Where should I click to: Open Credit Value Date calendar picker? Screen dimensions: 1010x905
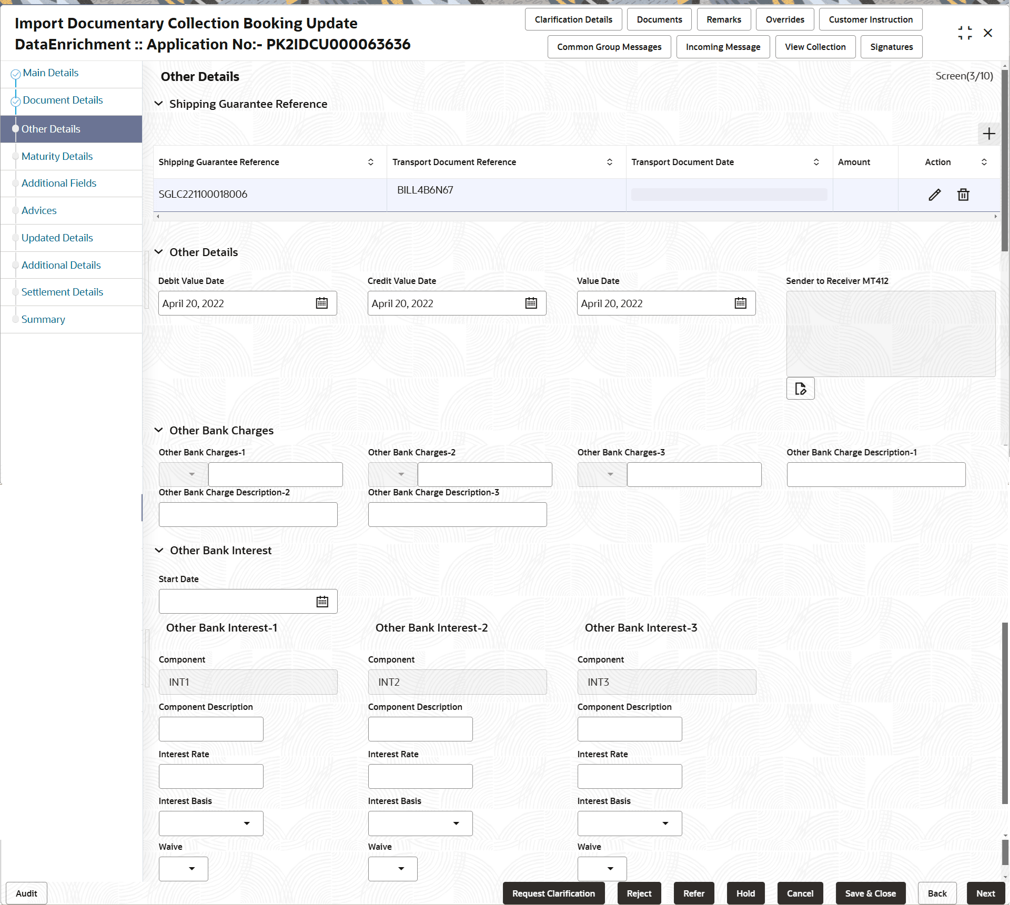[531, 303]
